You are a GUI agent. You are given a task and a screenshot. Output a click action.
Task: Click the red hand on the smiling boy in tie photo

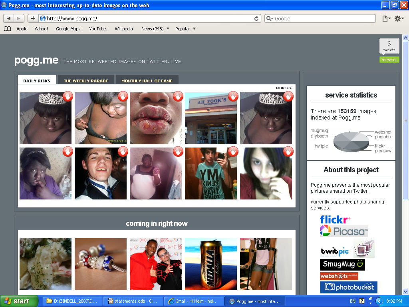[123, 152]
